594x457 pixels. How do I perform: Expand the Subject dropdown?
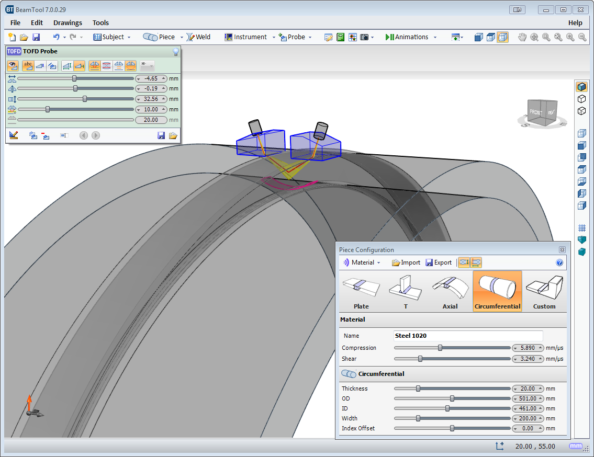(129, 38)
